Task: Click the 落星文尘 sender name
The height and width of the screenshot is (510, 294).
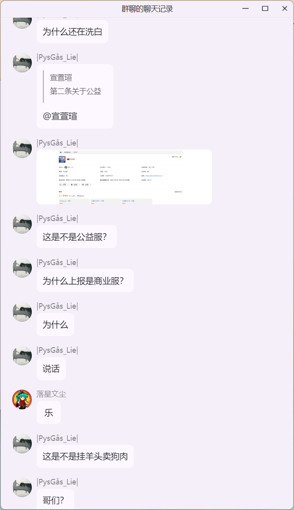Action: coord(51,394)
